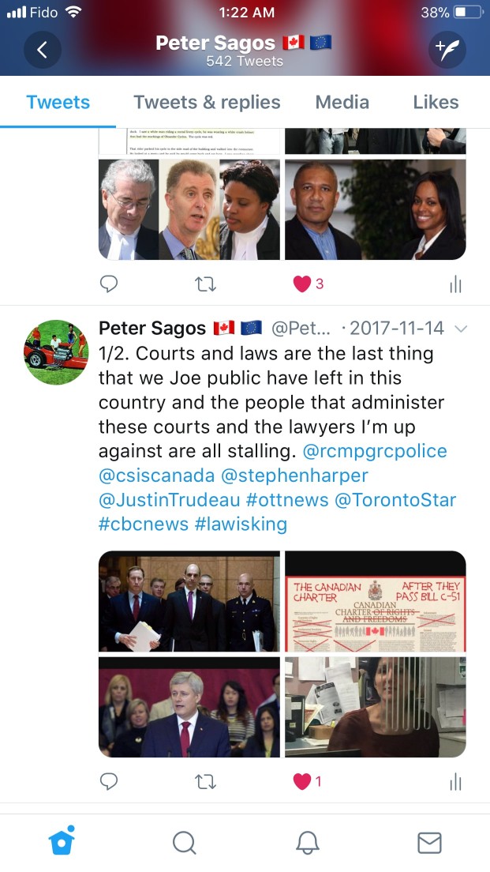
Task: Switch to the Likes tab
Action: (436, 103)
